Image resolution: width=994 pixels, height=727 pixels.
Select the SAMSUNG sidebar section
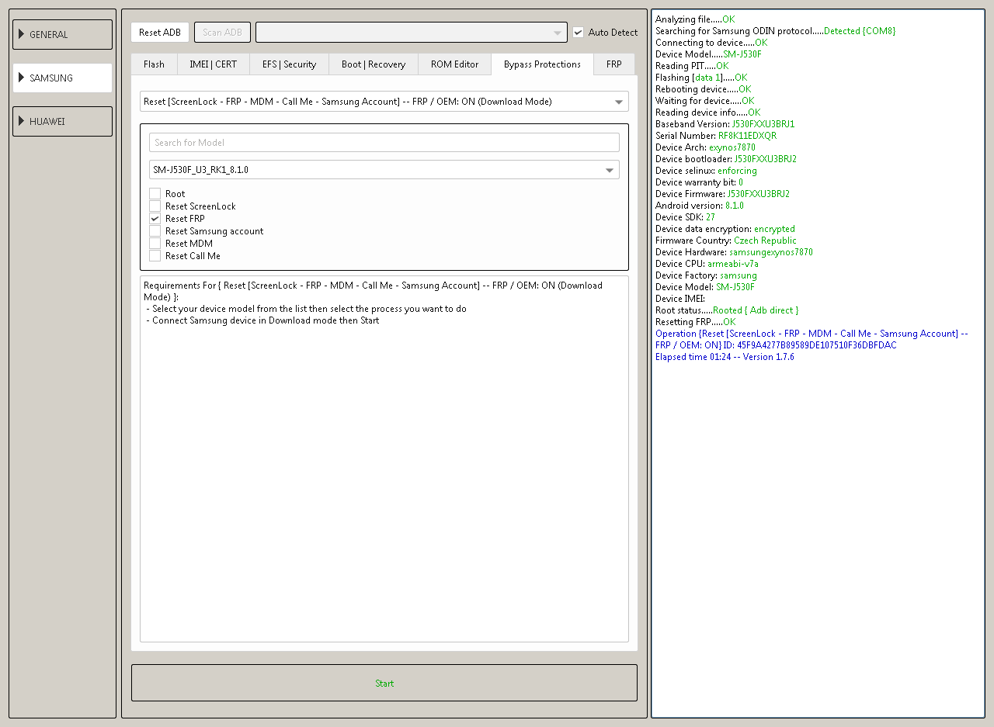[62, 78]
